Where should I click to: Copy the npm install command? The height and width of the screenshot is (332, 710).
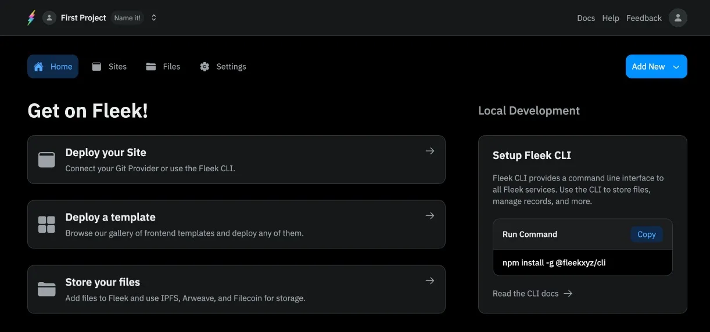pos(646,234)
